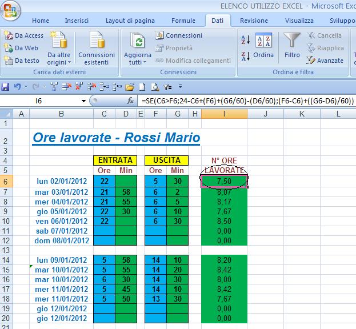The image size is (356, 329).
Task: Select cell with 7,50 hours
Action: (x=224, y=181)
